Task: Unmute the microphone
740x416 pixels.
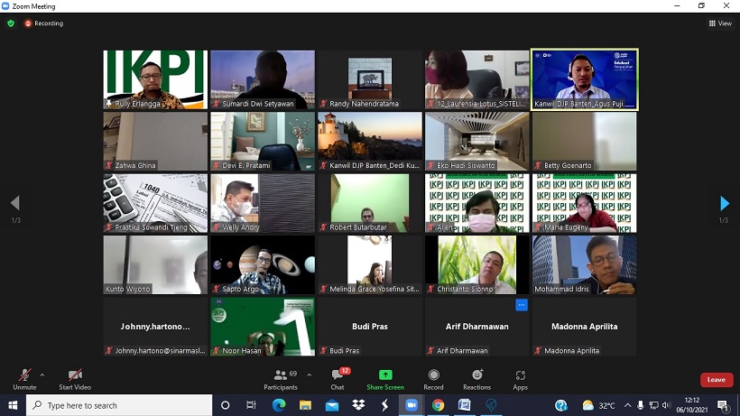Action: (x=24, y=378)
